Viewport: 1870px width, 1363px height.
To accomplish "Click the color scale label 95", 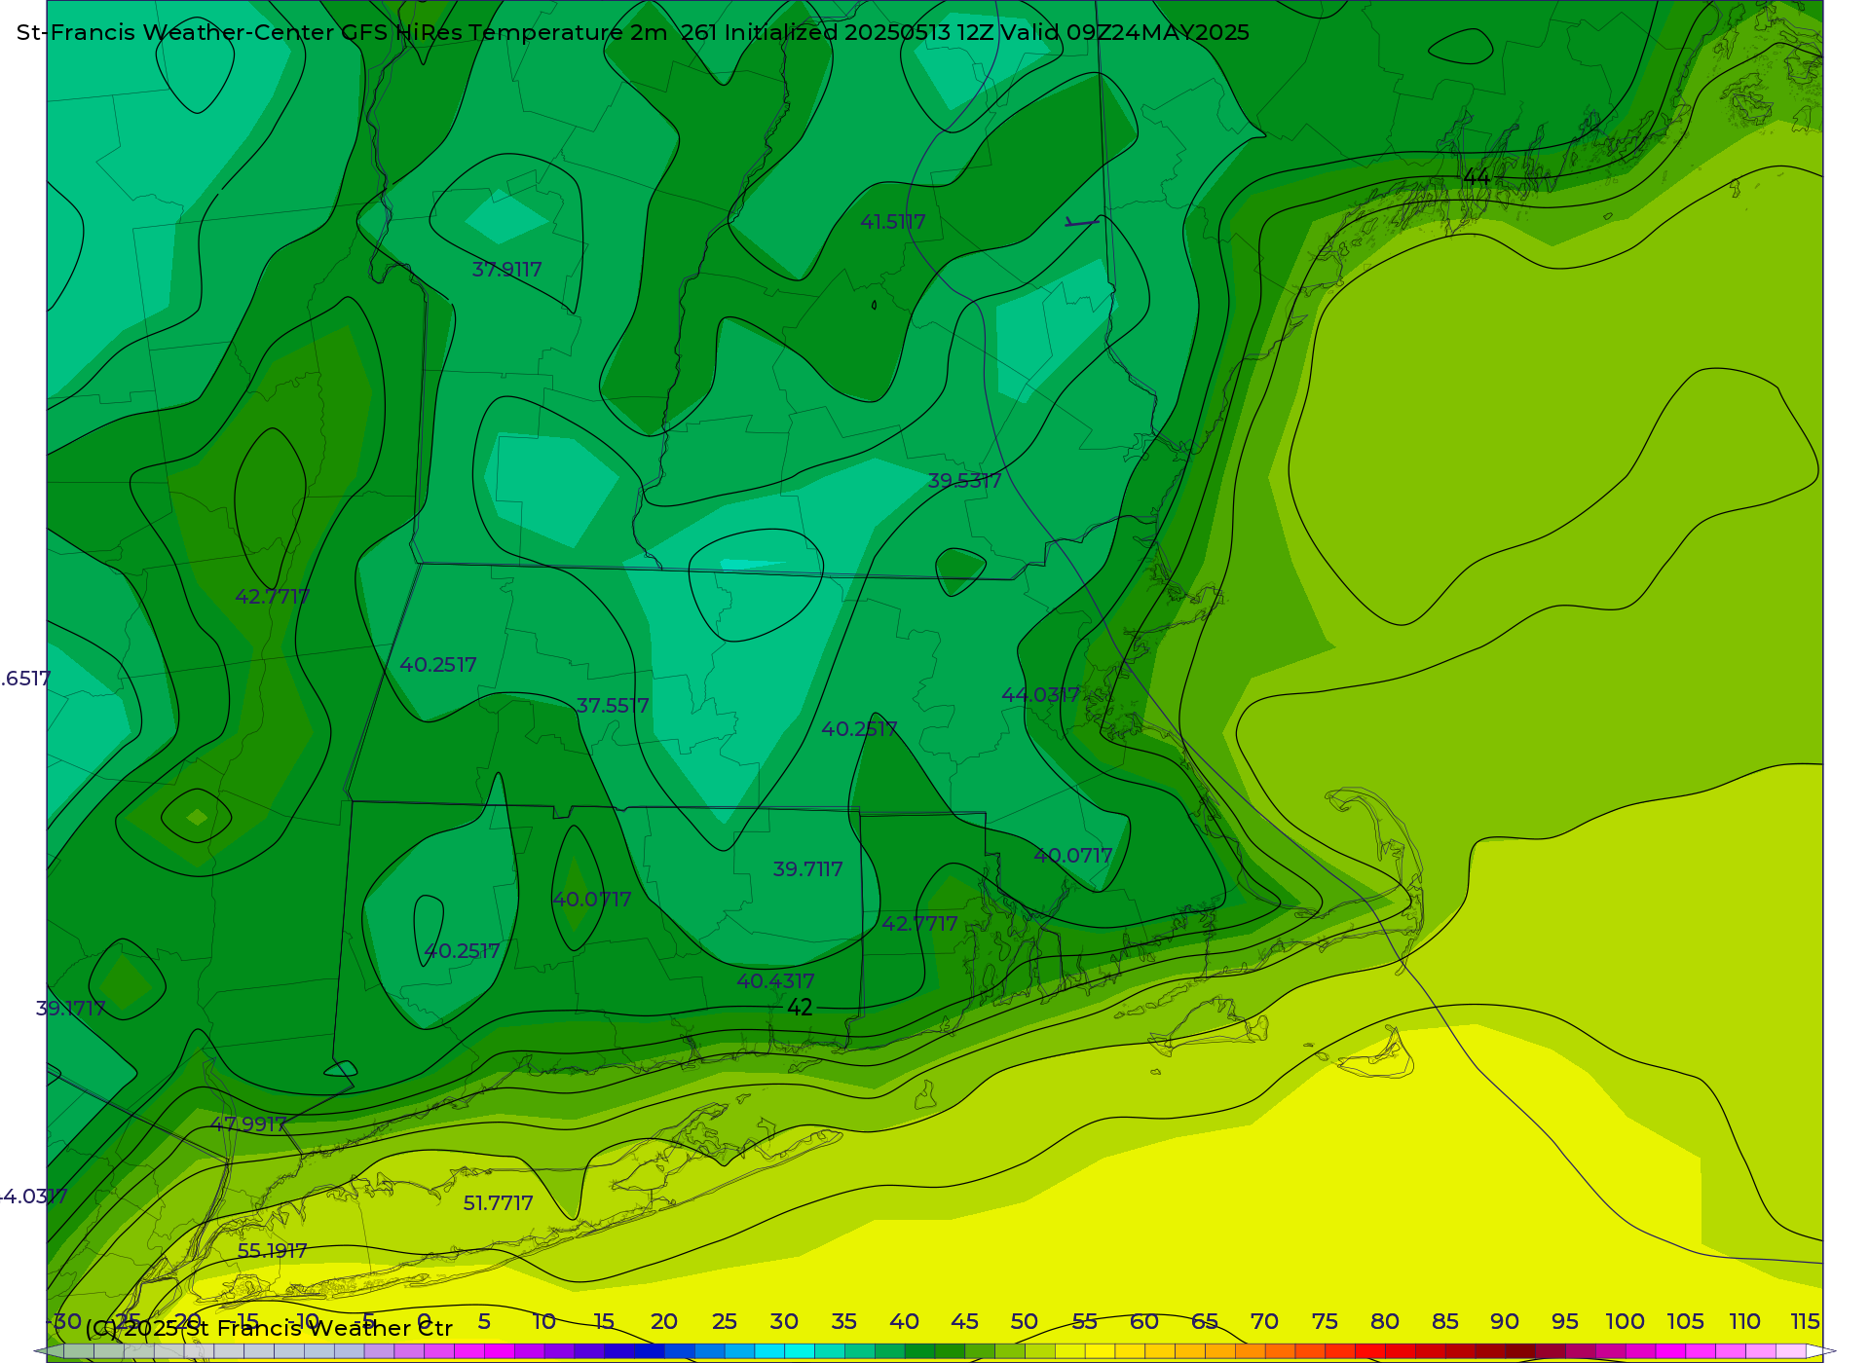I will tap(1565, 1321).
